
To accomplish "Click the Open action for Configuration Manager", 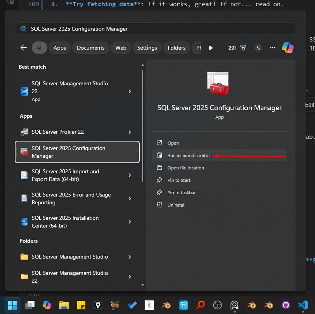I will click(x=173, y=143).
